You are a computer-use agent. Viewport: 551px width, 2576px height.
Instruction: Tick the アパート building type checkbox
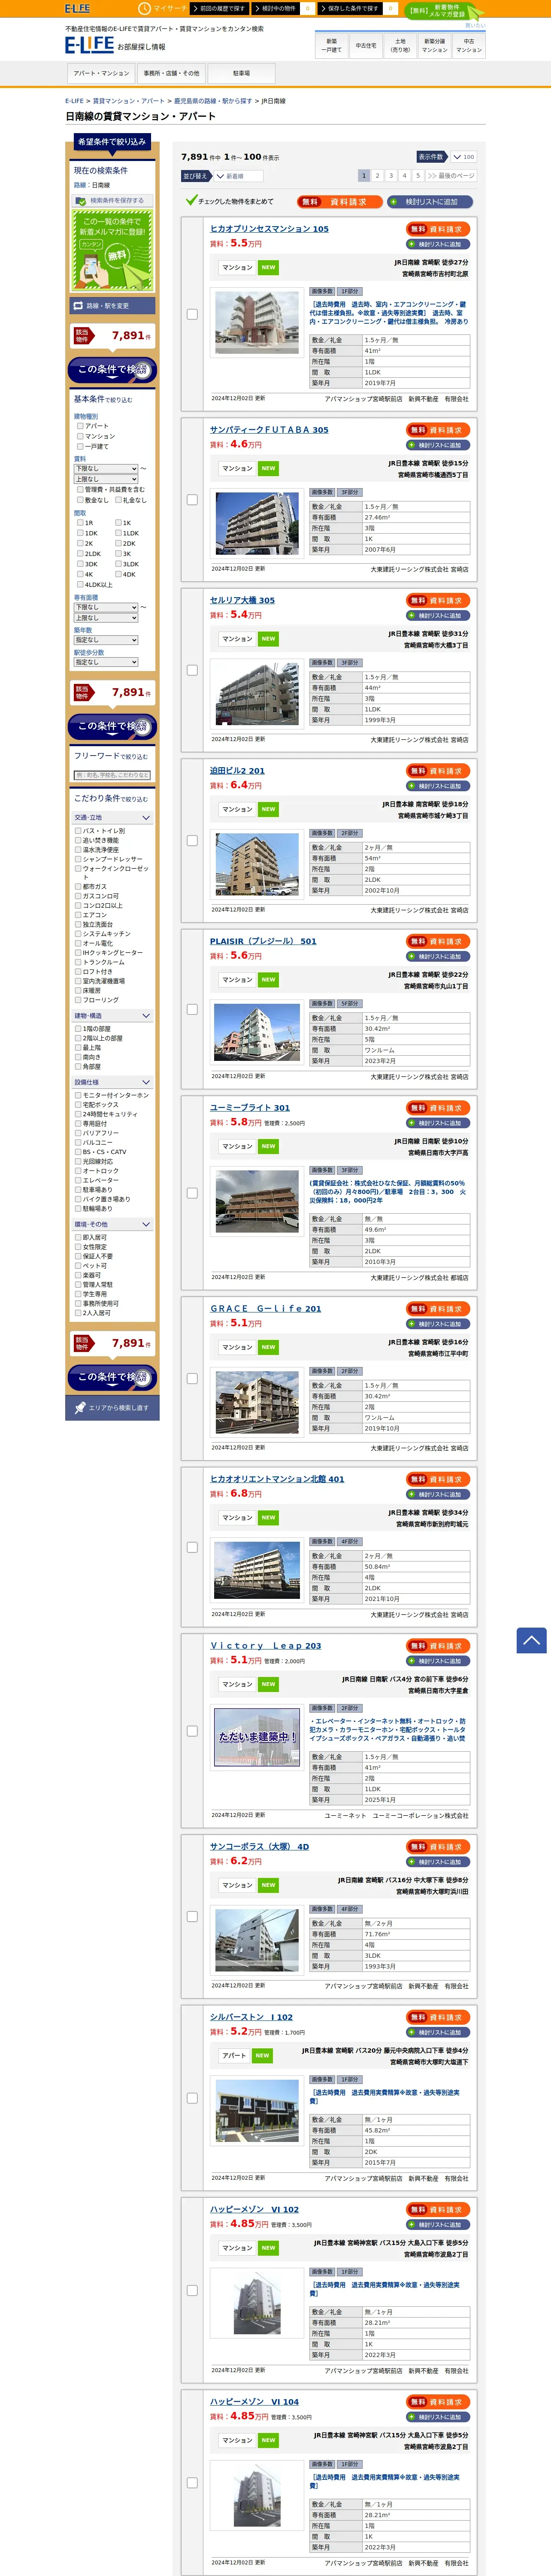[80, 426]
